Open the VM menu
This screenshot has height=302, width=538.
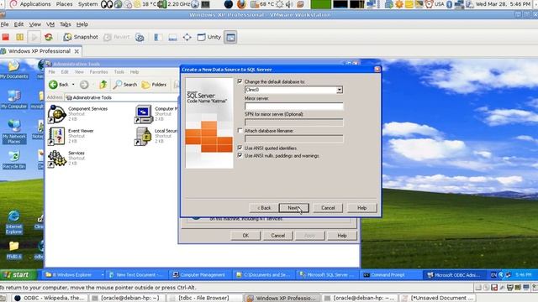[x=50, y=24]
